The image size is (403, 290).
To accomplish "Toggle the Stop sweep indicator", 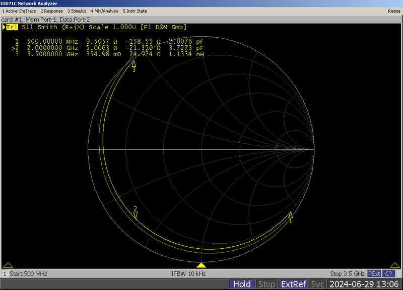I will tap(267, 284).
